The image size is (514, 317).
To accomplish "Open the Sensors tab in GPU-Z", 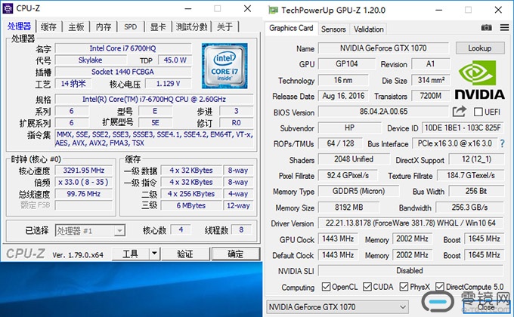I will point(333,29).
